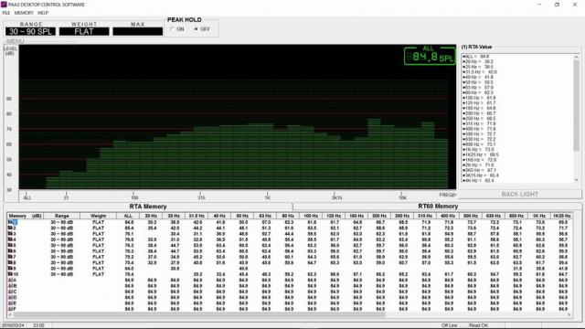Click the MENU label button
The width and height of the screenshot is (585, 329).
16,41
